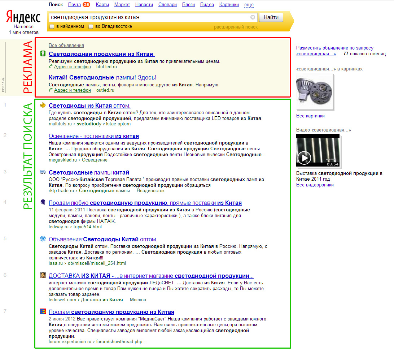Screen dimensions: 394x349
Task: Open Словари
Action: coord(167,5)
